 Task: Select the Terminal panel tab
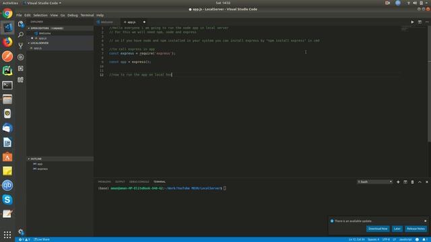[160, 182]
